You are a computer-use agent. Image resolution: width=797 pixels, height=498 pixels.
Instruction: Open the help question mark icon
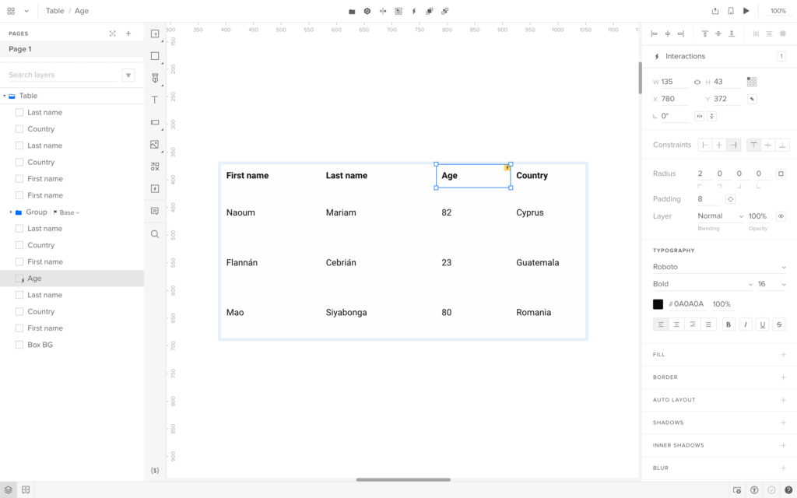point(788,490)
